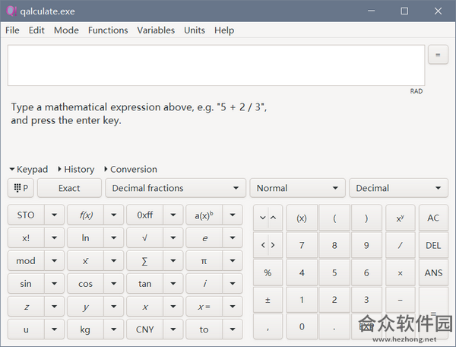Click the x= solve button
Viewport: 456px width, 347px height.
point(204,307)
